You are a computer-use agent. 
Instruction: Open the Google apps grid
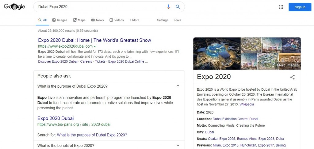click(x=281, y=7)
